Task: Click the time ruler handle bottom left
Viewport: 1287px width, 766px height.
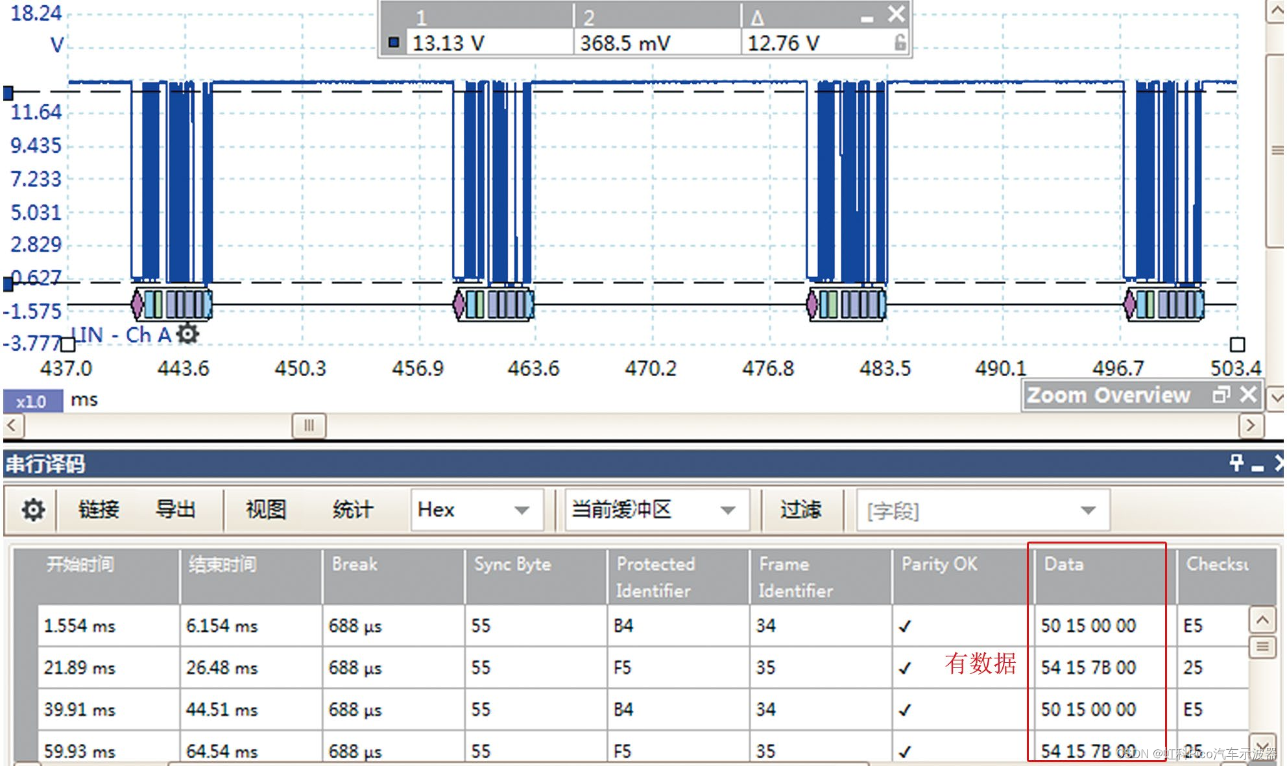Action: (x=67, y=344)
